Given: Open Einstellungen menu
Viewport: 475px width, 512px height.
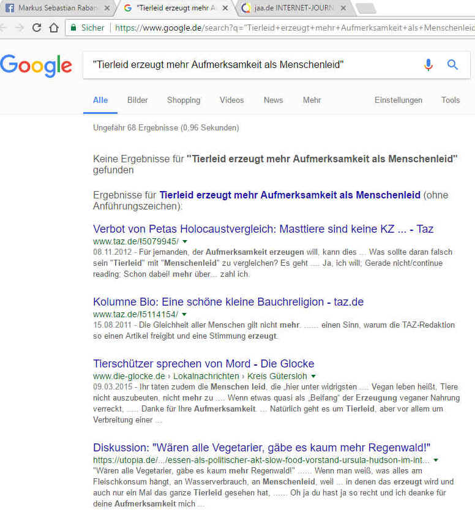Looking at the screenshot, I should [398, 100].
